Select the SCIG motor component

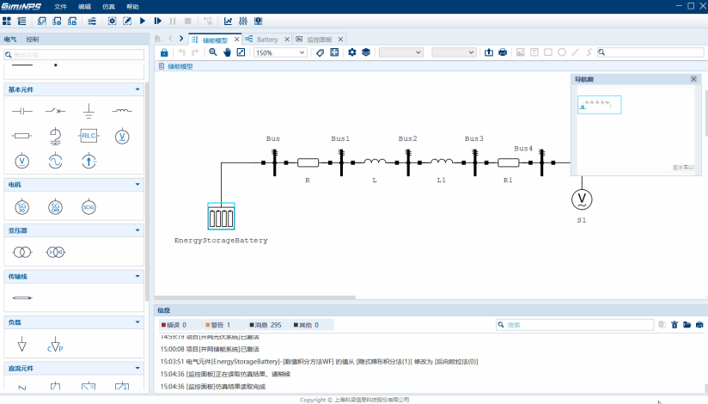pos(88,206)
